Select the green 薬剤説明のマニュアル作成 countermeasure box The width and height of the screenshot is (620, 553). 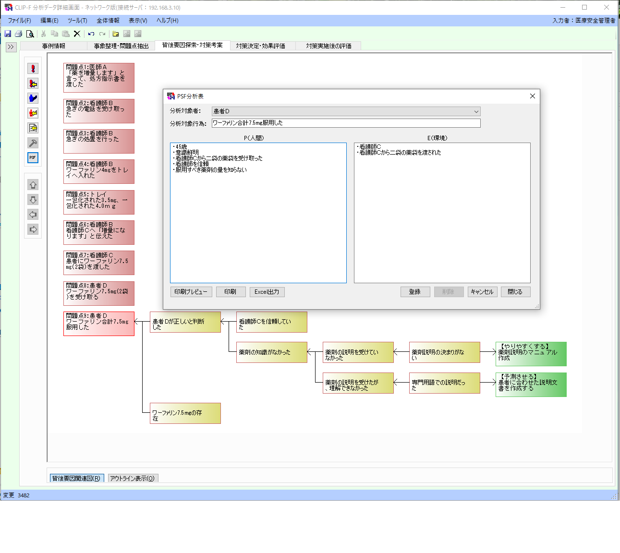[531, 354]
